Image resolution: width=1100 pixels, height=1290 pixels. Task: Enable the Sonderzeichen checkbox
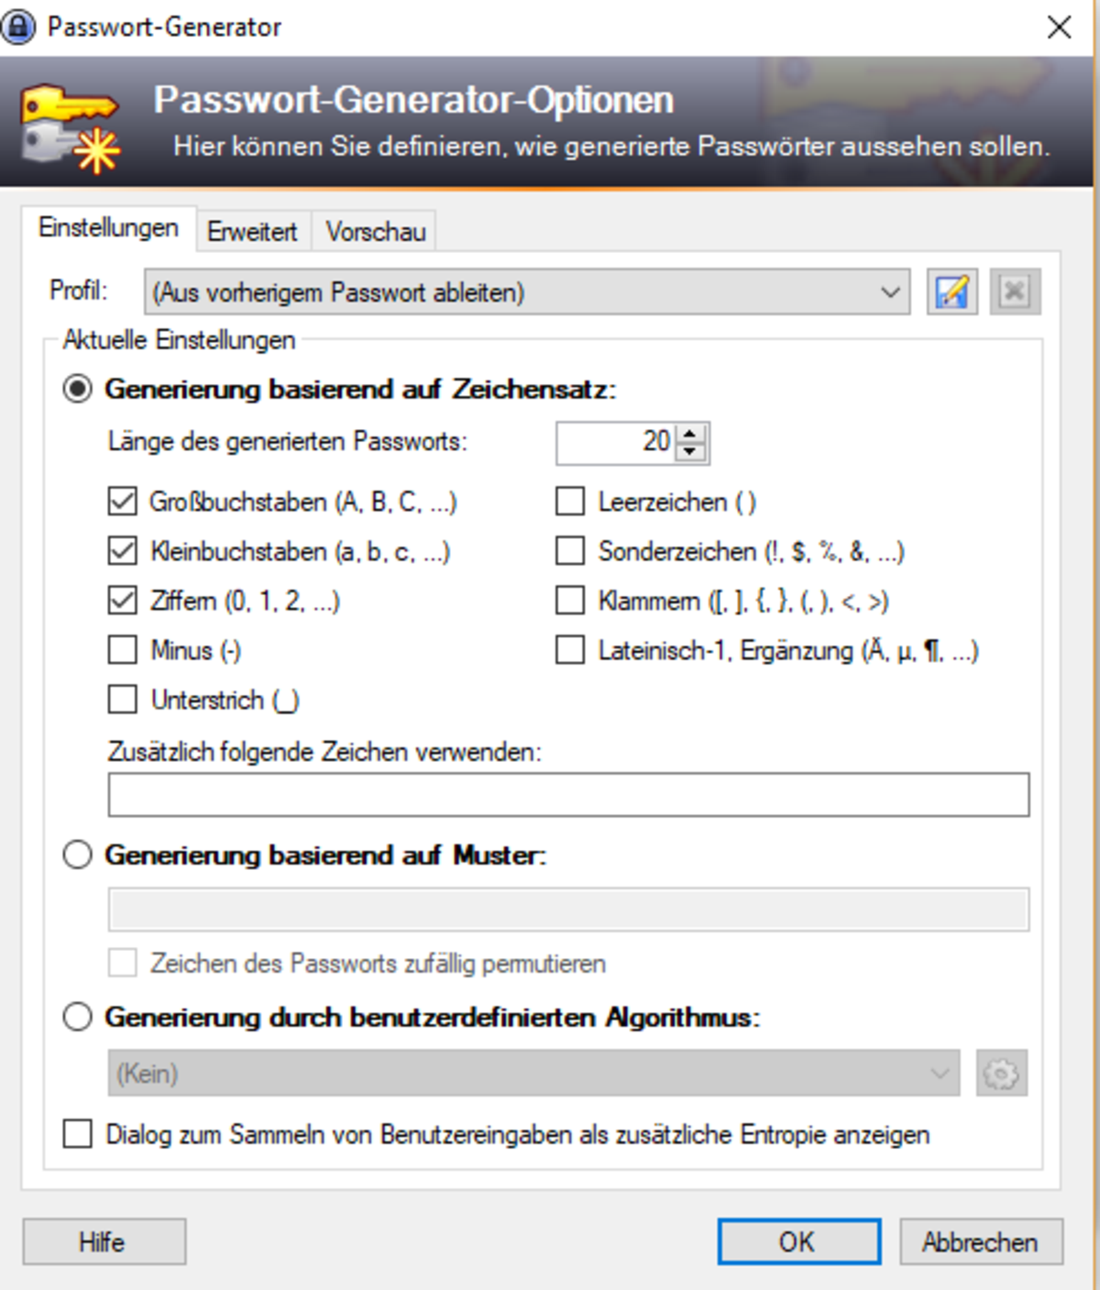point(570,551)
